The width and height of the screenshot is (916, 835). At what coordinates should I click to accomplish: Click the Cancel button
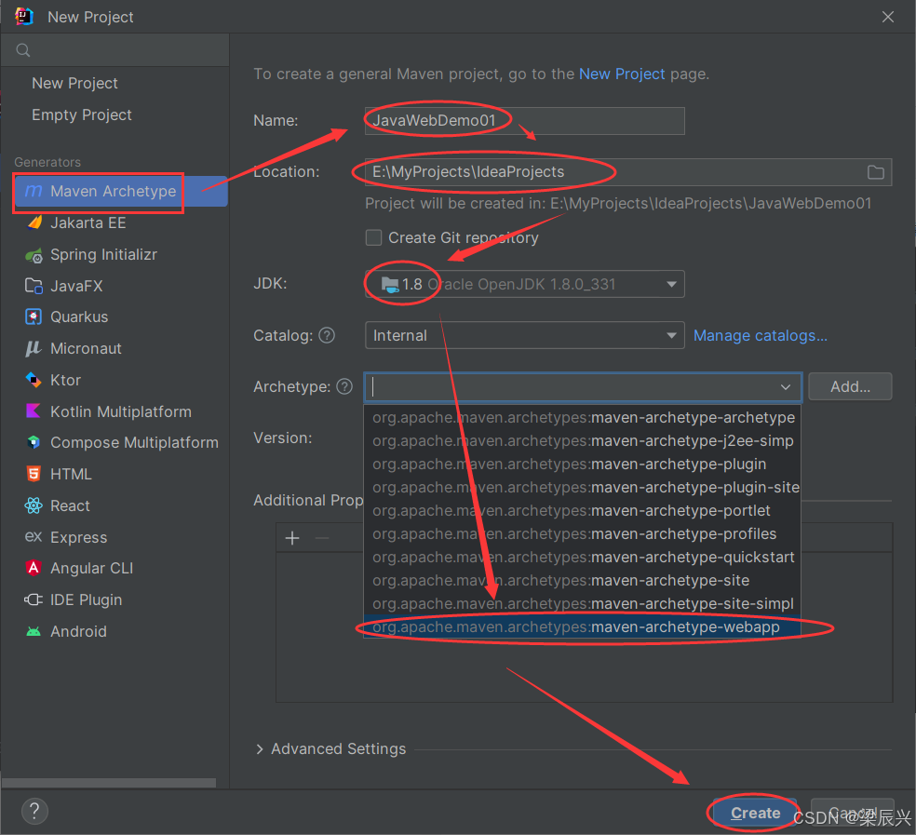[853, 813]
